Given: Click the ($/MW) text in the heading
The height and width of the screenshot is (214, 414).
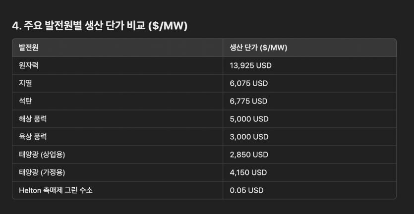Looking at the screenshot, I should coord(168,26).
